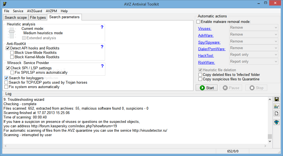Open the Dialer/PornWare action dropdown

[x=254, y=48]
